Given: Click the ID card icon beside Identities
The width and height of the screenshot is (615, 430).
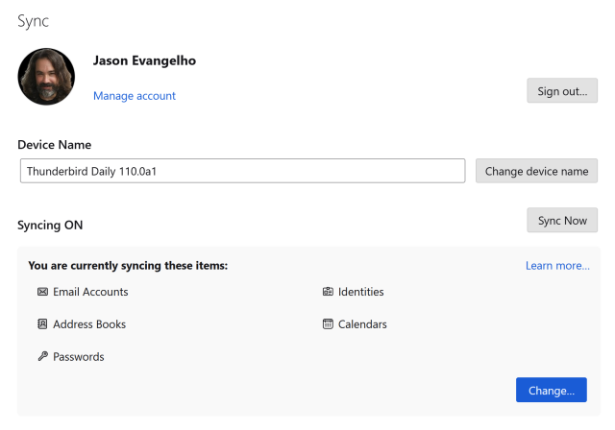Looking at the screenshot, I should click(x=328, y=292).
